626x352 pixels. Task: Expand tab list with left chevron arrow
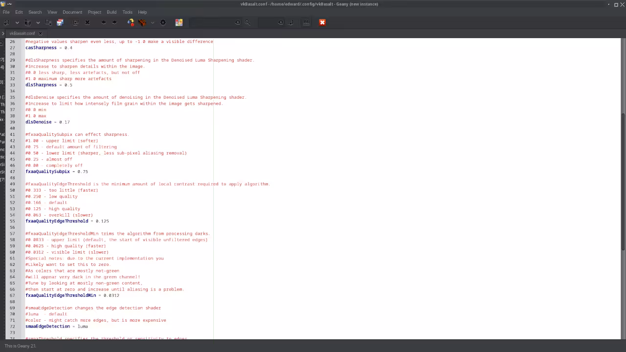(x=3, y=34)
